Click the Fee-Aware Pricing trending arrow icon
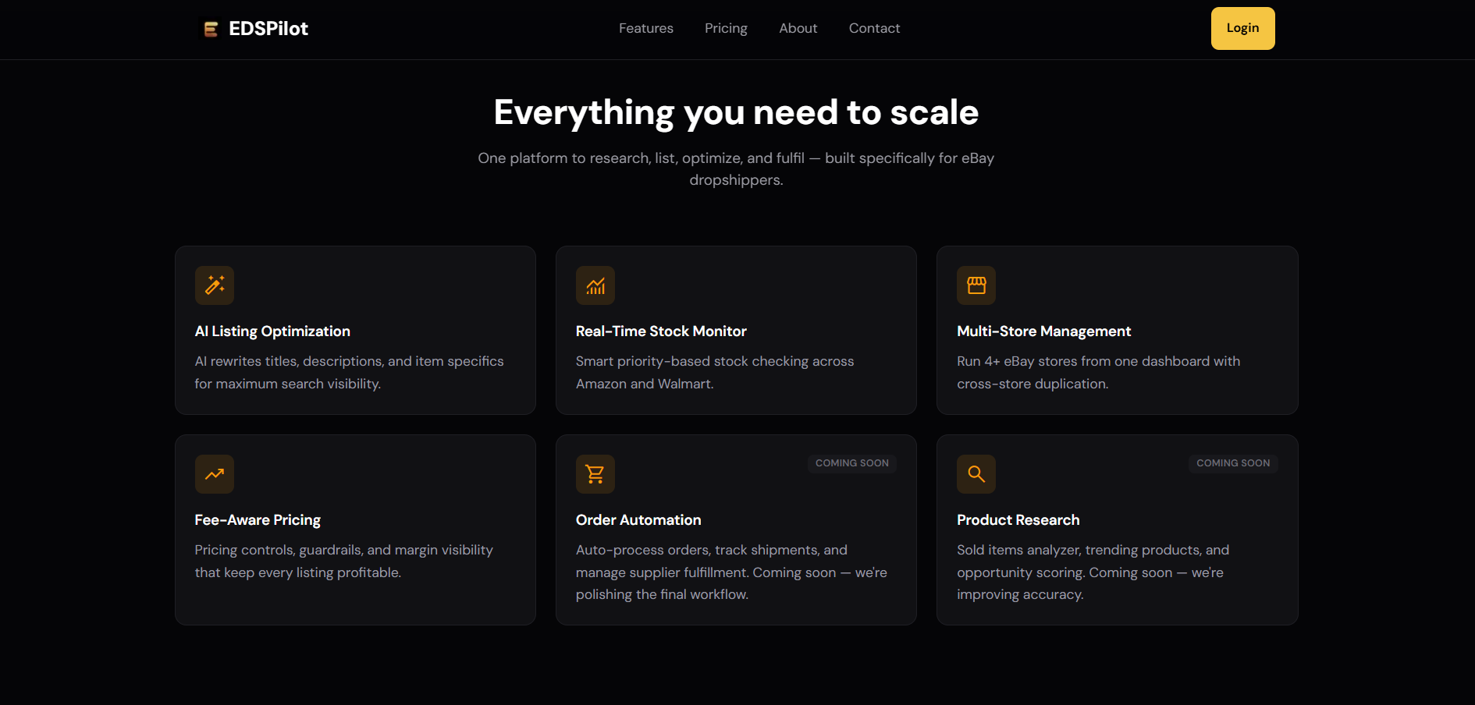The width and height of the screenshot is (1475, 705). point(214,474)
